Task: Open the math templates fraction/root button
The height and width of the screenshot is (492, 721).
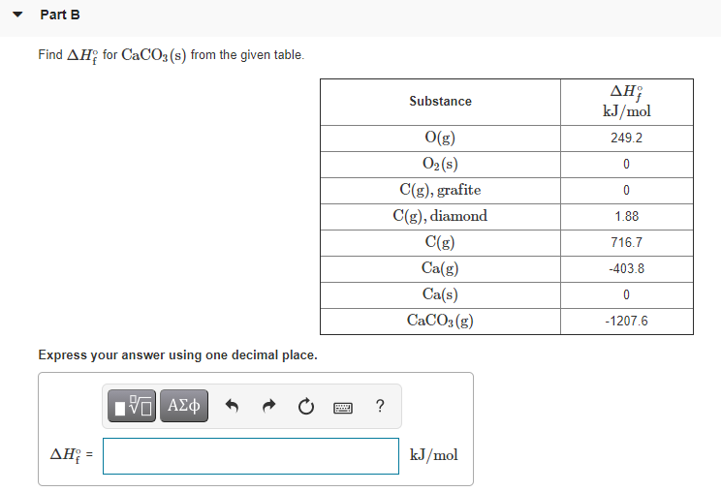Action: click(x=132, y=406)
